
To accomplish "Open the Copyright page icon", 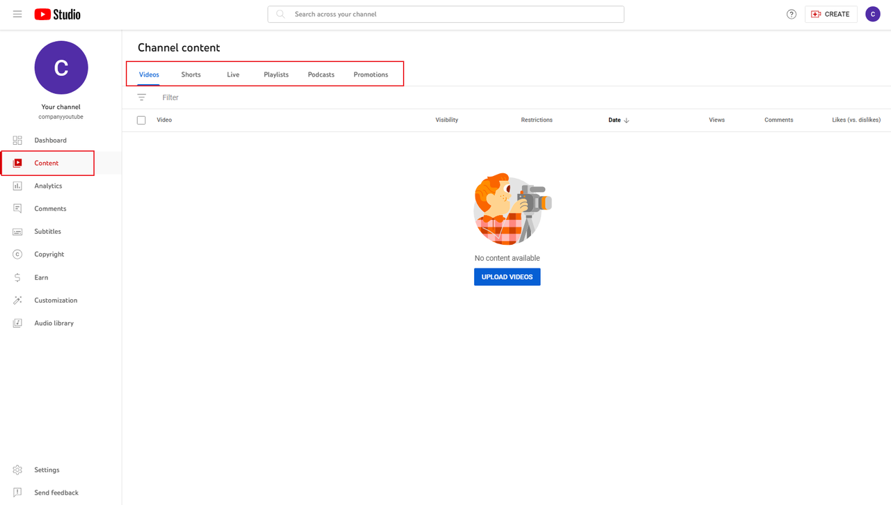I will (17, 254).
